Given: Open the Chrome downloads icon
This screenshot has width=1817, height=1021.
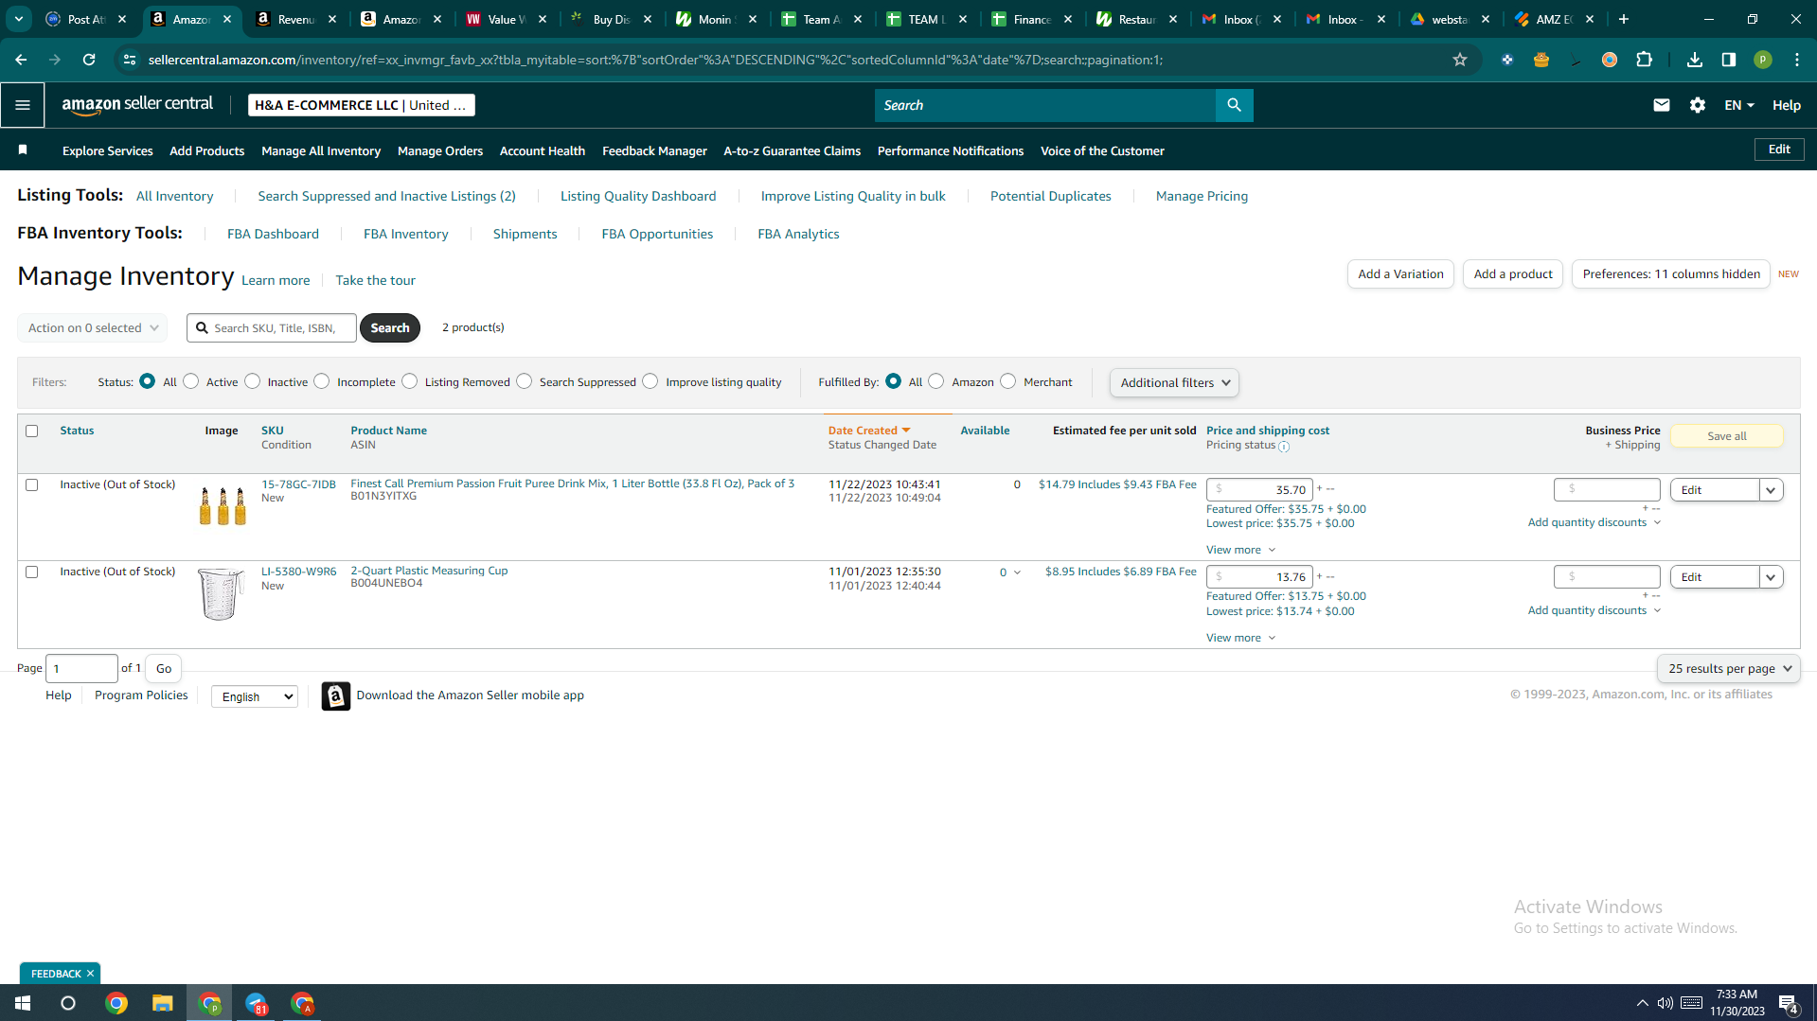Looking at the screenshot, I should 1695,60.
